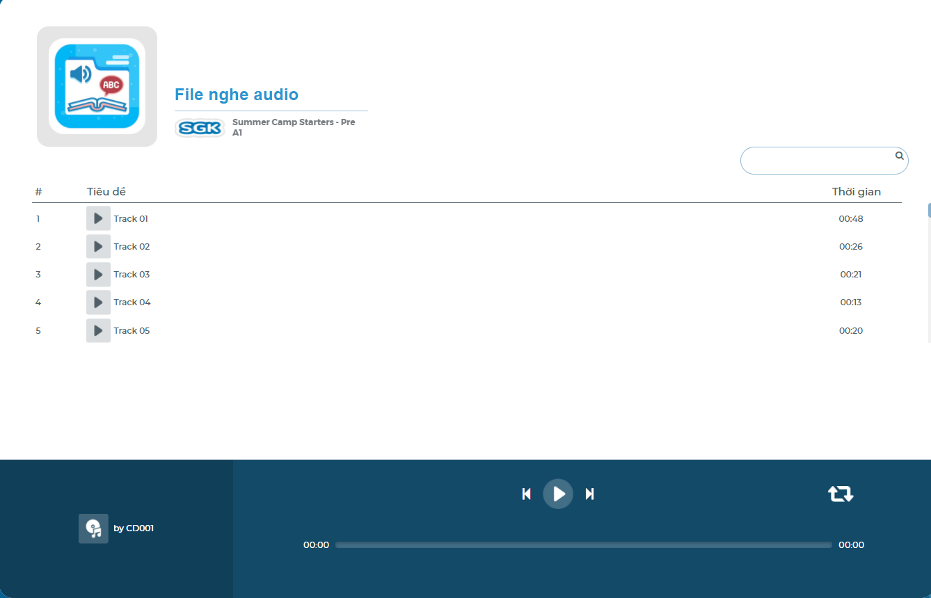Screen dimensions: 931x598
Task: Click the Tiêu đề column header
Action: click(x=106, y=191)
